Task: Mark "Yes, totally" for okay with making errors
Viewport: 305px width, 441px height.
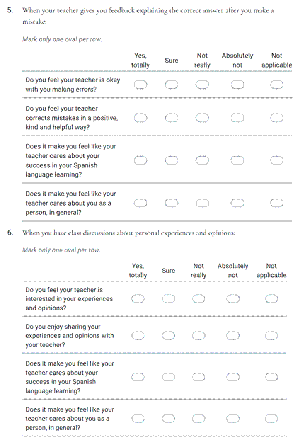Action: click(141, 85)
